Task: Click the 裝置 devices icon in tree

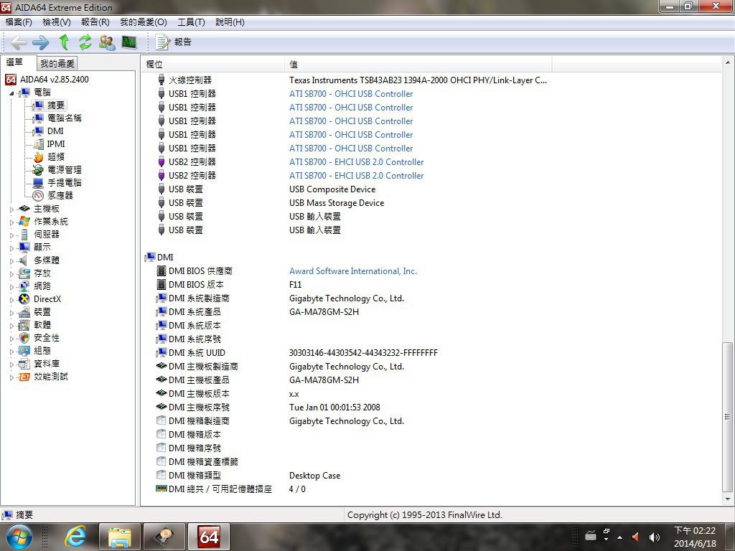Action: pos(24,312)
